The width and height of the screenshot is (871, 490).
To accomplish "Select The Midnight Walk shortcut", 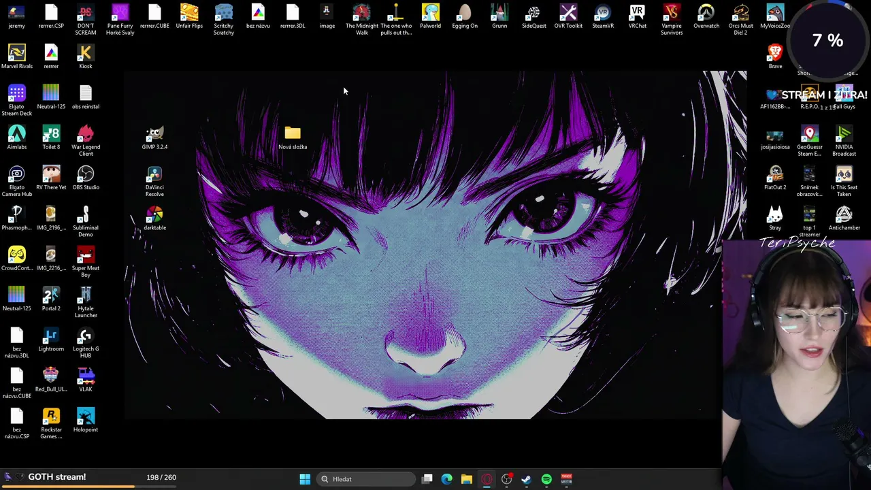I will [362, 20].
